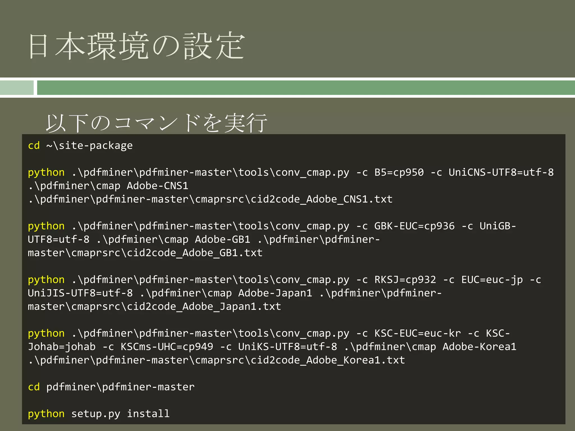The width and height of the screenshot is (575, 431).
Task: Click the 'UniKS-UTF8=utf-8' text
Action: [x=287, y=347]
